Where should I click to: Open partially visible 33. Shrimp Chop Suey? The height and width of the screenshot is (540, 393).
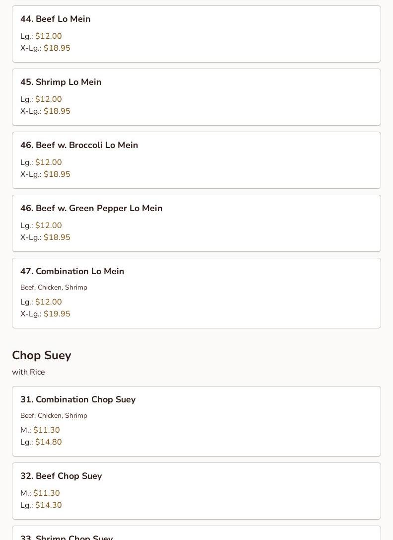(196, 533)
